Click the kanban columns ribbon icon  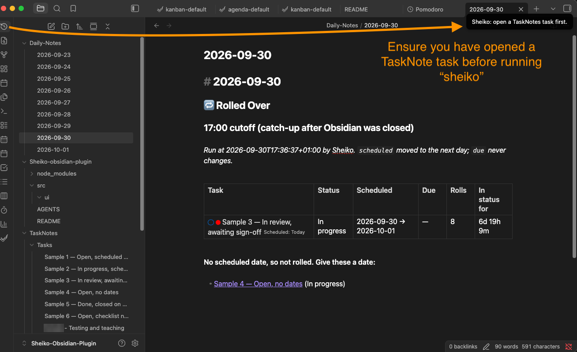coord(4,196)
